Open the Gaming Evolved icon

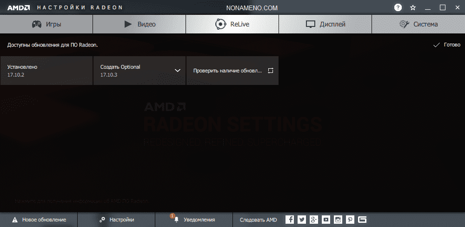[x=362, y=220]
